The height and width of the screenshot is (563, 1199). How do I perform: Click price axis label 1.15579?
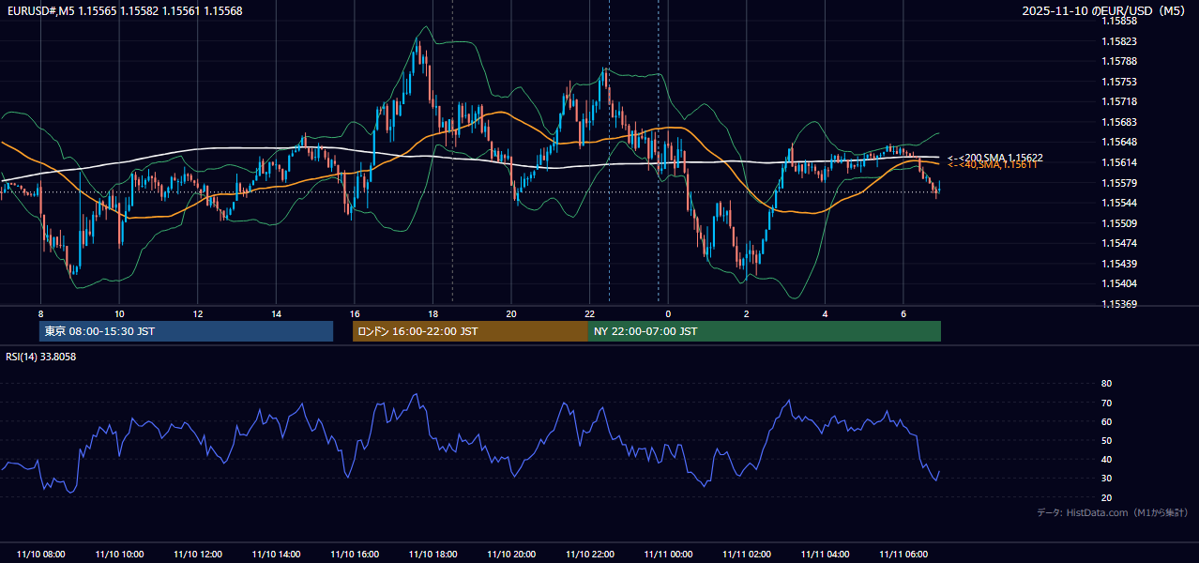click(1120, 183)
